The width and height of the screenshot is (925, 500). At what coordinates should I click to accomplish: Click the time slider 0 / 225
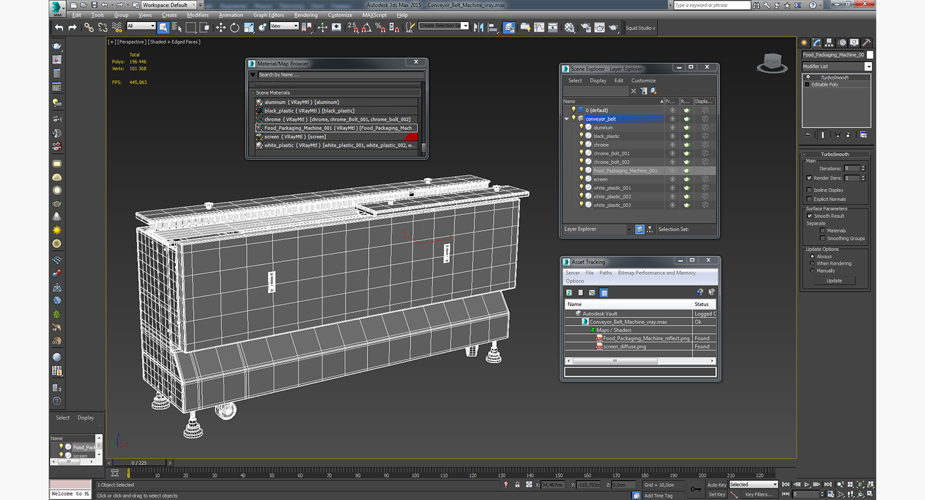138,463
